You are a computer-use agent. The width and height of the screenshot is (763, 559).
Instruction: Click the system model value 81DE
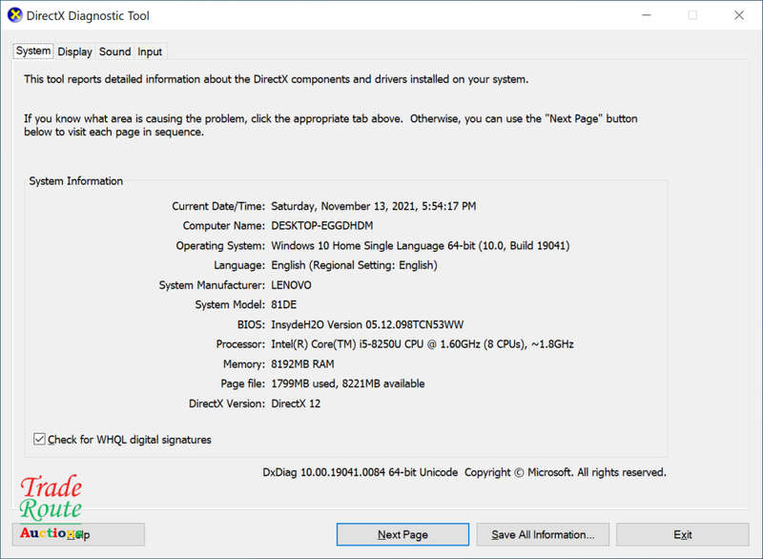pyautogui.click(x=283, y=304)
